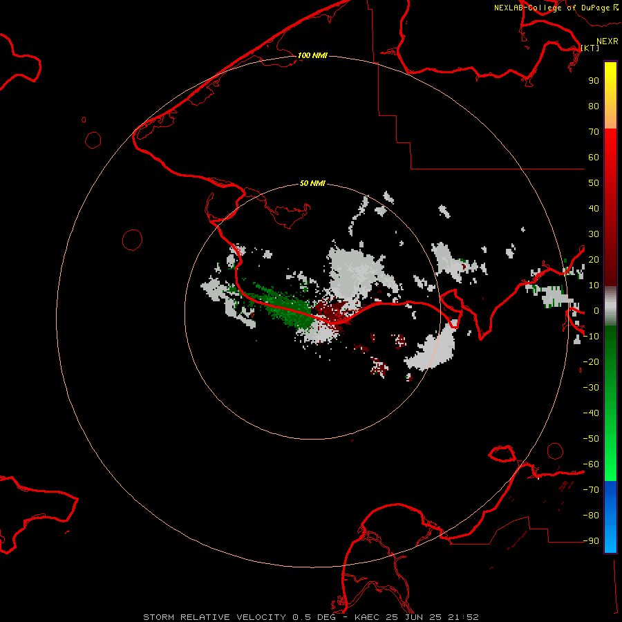Viewport: 622px width, 622px height.
Task: Click the 60 value on the color scale
Action: (594, 158)
